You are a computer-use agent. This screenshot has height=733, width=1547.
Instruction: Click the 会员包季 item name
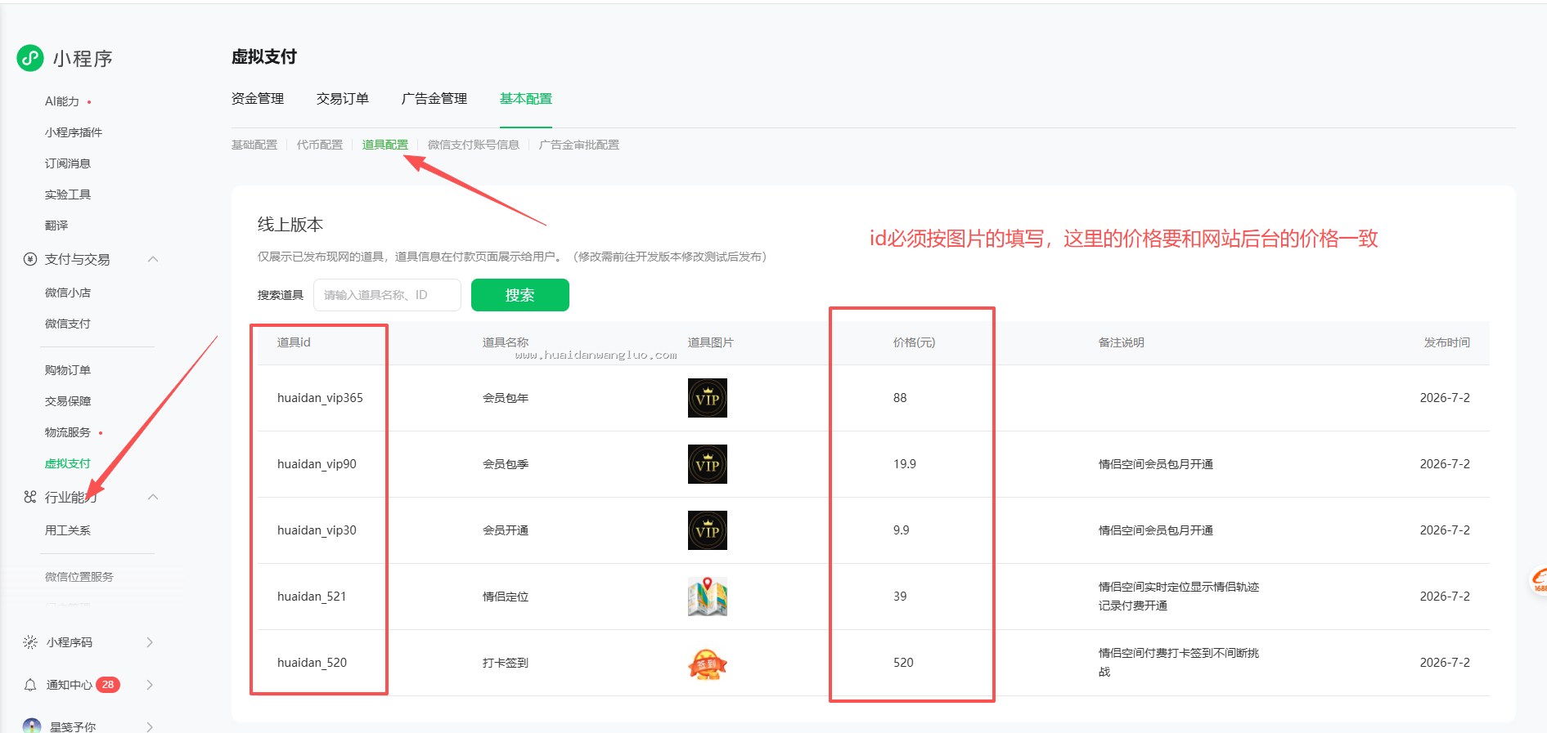tap(506, 464)
